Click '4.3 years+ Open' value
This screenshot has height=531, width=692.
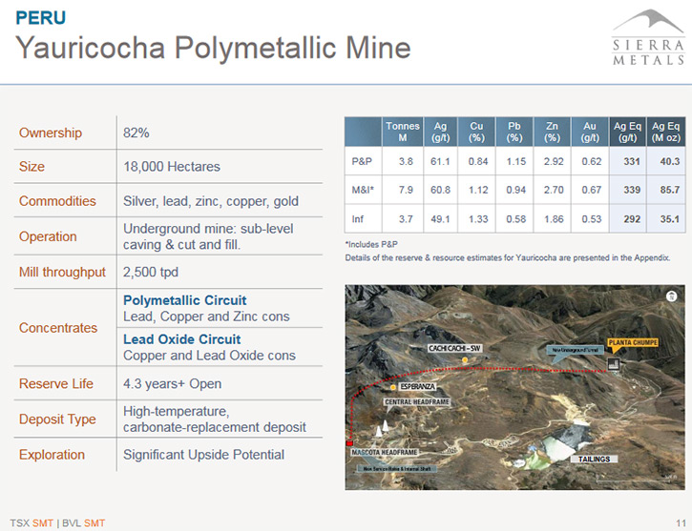pyautogui.click(x=172, y=383)
